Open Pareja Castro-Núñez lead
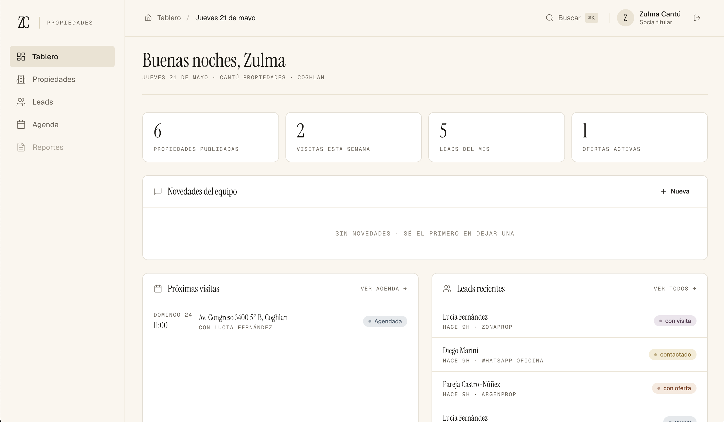The height and width of the screenshot is (422, 724). click(x=570, y=388)
